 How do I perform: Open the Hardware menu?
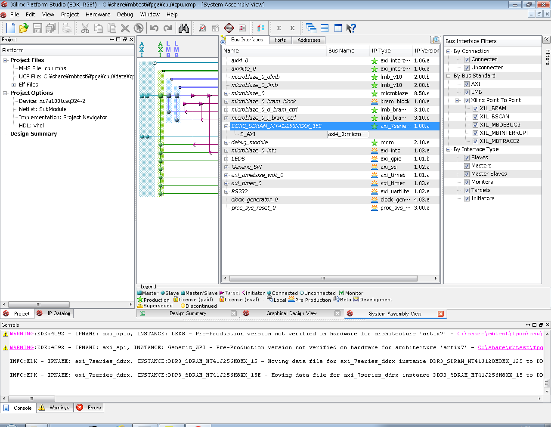tap(98, 15)
